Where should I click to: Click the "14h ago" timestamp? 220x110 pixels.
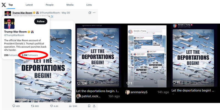pos(163,92)
